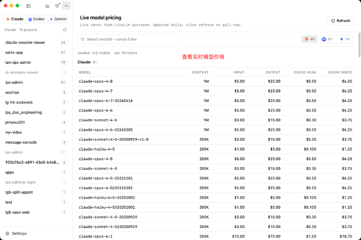Switch to the Claude tab
The width and height of the screenshot is (361, 240).
(x=15, y=19)
